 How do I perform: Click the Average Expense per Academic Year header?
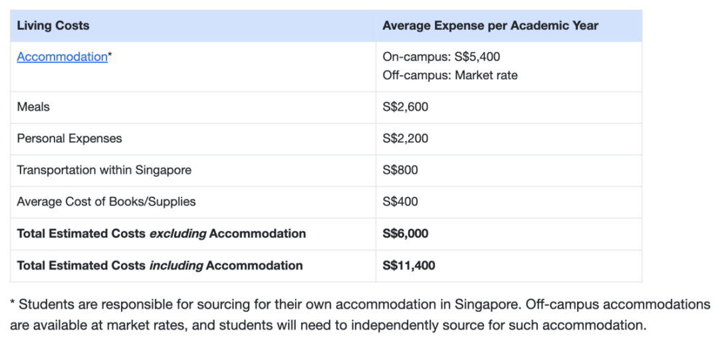(491, 26)
